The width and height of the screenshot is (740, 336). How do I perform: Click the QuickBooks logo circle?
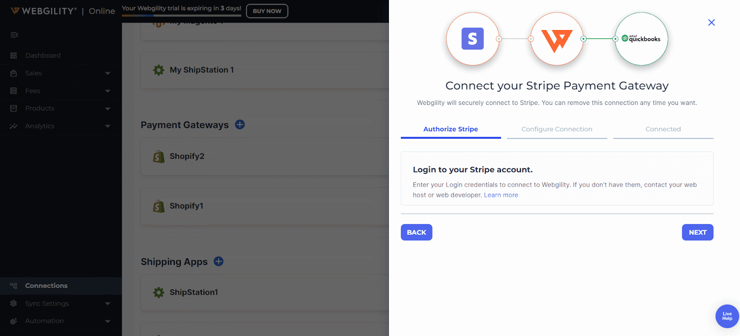641,39
